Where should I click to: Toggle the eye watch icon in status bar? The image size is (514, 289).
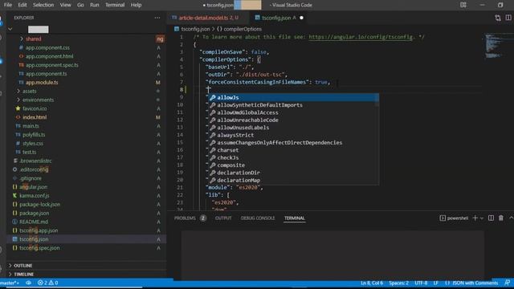pos(29,283)
